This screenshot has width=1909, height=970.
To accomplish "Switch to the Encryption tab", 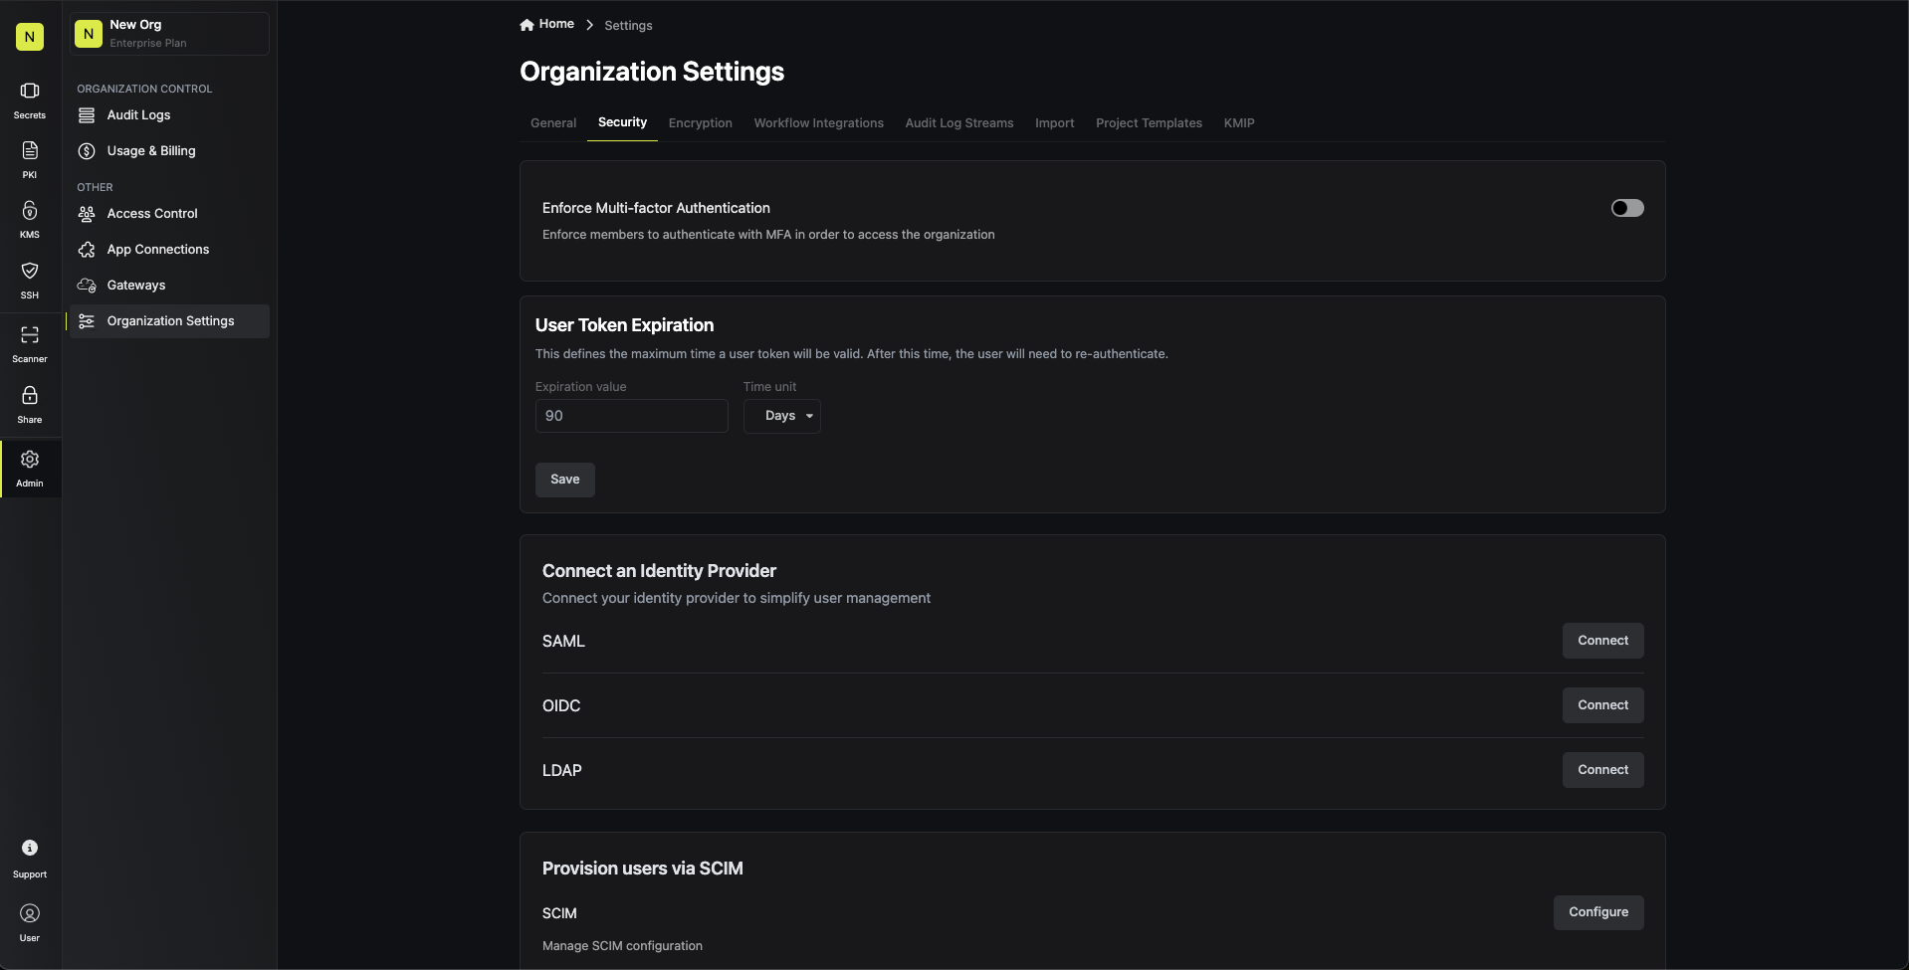I will pos(701,123).
